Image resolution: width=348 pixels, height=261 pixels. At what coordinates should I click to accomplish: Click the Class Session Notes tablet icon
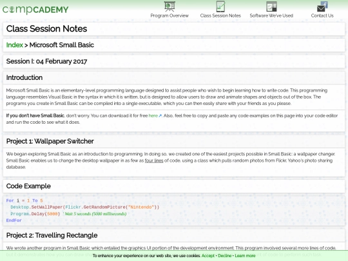tap(220, 6)
